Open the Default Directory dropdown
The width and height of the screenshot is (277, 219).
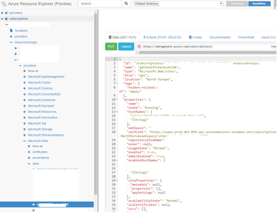click(178, 3)
